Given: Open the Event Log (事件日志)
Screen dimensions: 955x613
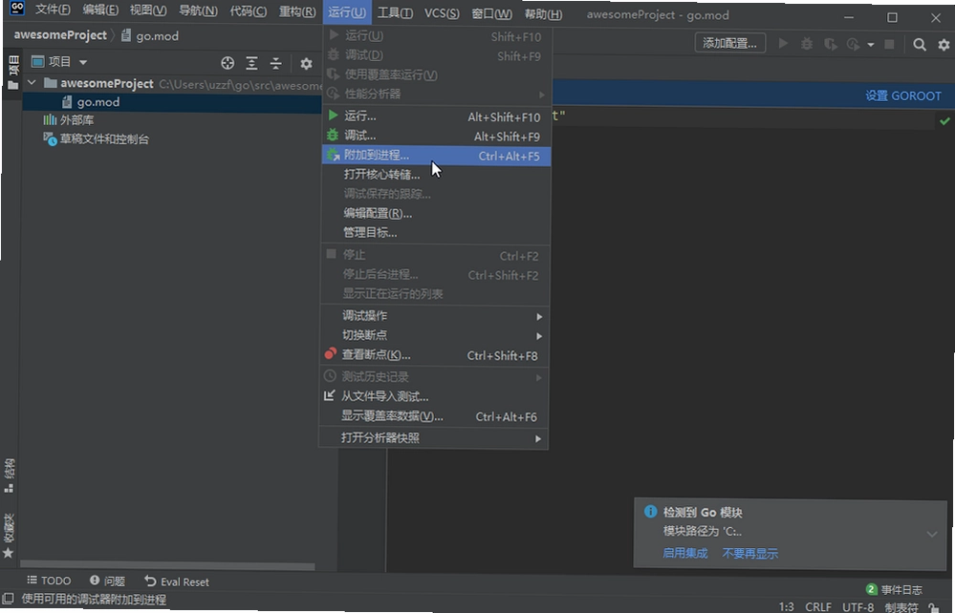Looking at the screenshot, I should [894, 589].
